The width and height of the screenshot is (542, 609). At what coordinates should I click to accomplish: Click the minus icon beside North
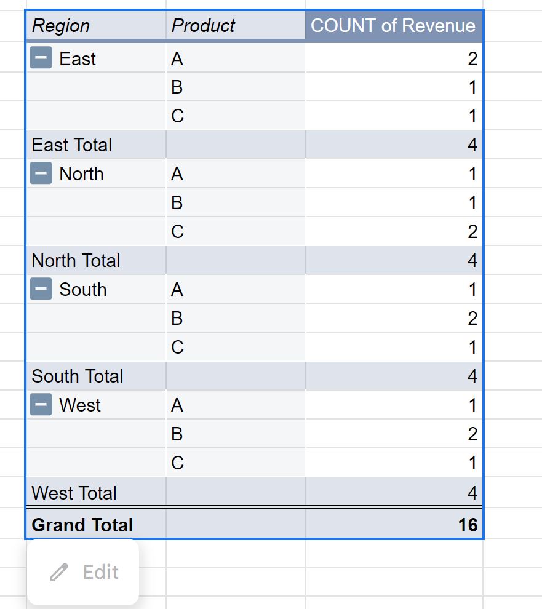[39, 173]
